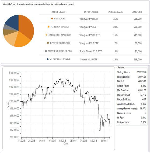
Task: Click the 9/6/2015 x-axis date label
Action: [104, 141]
